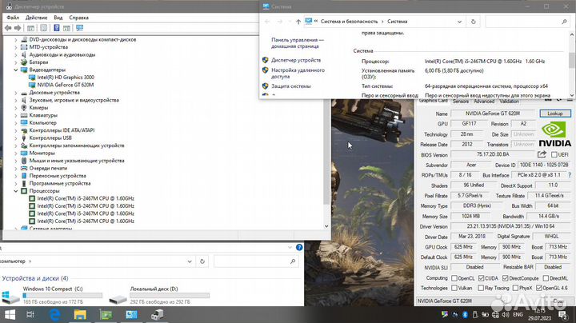This screenshot has height=323, width=576.
Task: Open Microsoft Edge from taskbar
Action: coord(54,314)
